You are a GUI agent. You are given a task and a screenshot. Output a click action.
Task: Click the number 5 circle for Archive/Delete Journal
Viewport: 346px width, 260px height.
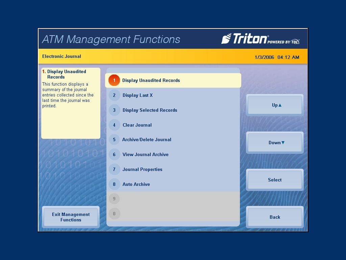[x=114, y=139]
